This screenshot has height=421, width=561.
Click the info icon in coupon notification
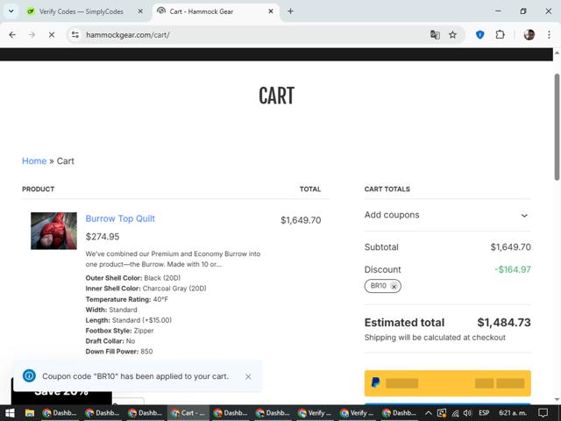tap(29, 376)
